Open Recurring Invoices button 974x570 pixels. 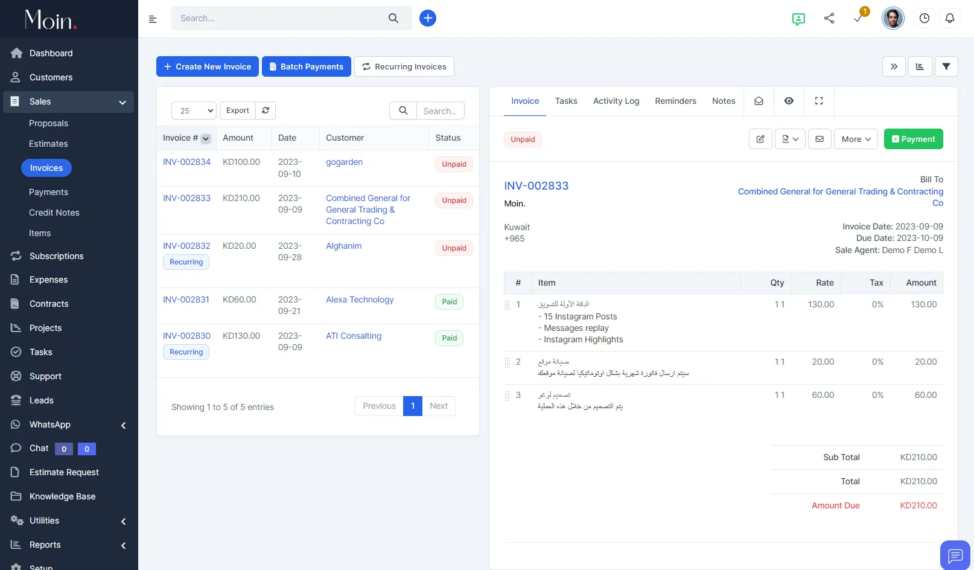coord(404,66)
